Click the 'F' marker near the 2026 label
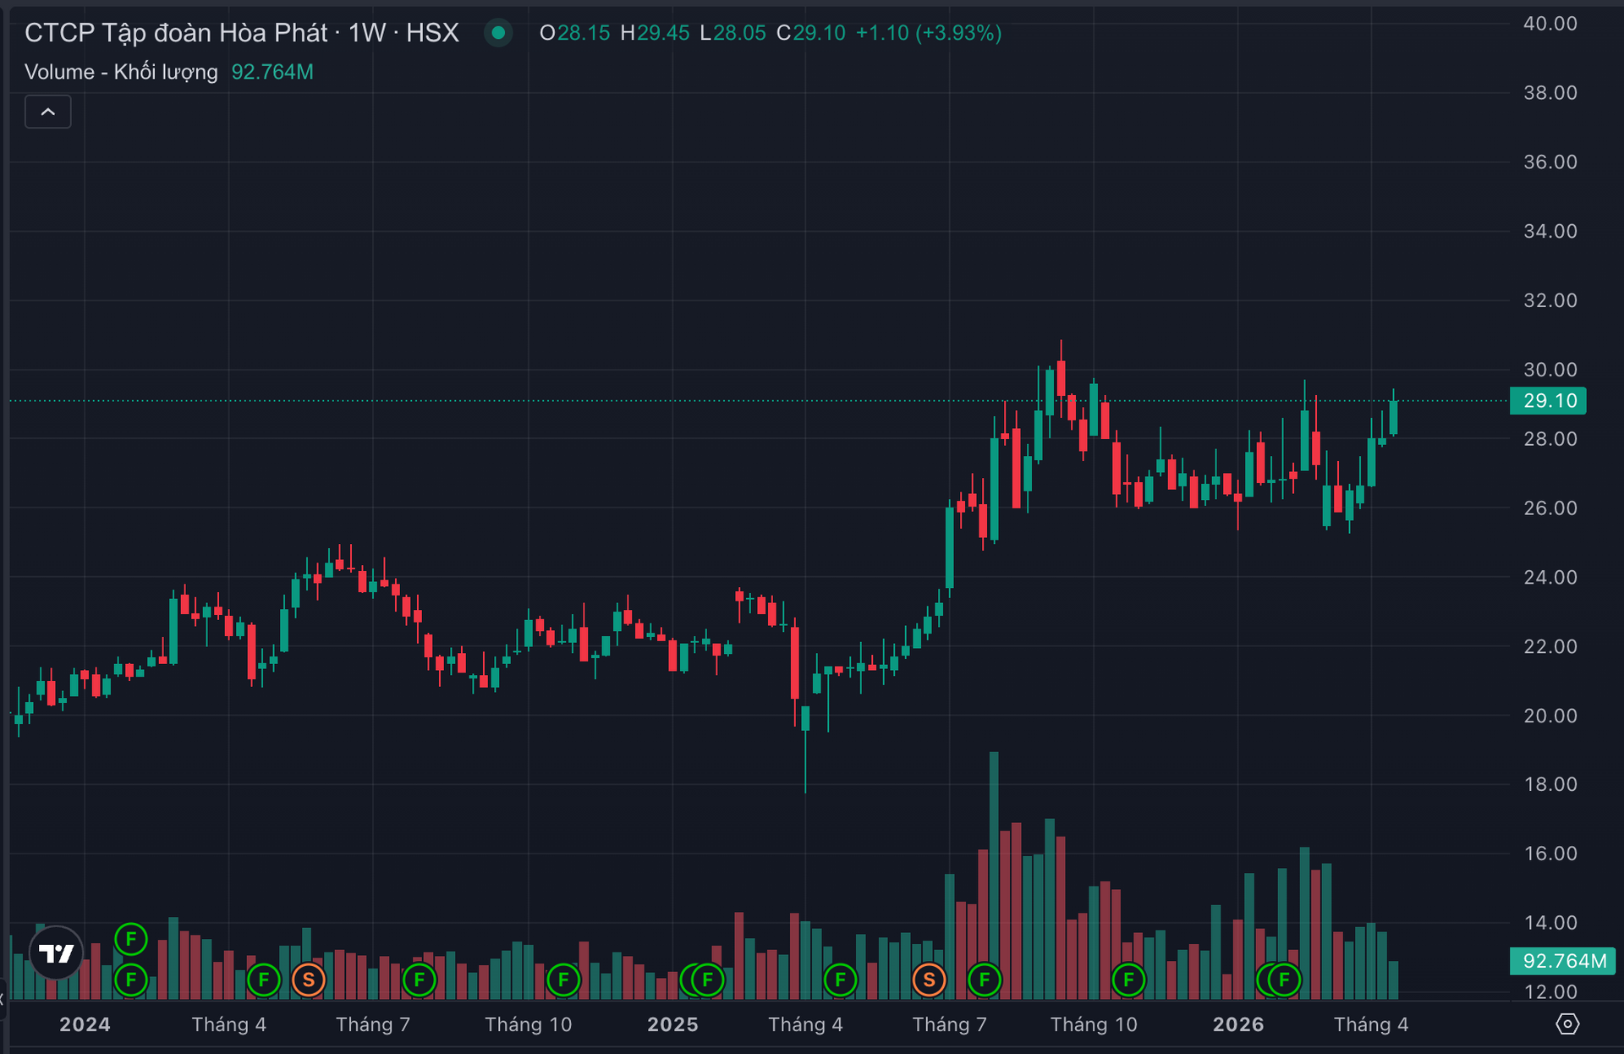The height and width of the screenshot is (1054, 1624). (x=1282, y=980)
